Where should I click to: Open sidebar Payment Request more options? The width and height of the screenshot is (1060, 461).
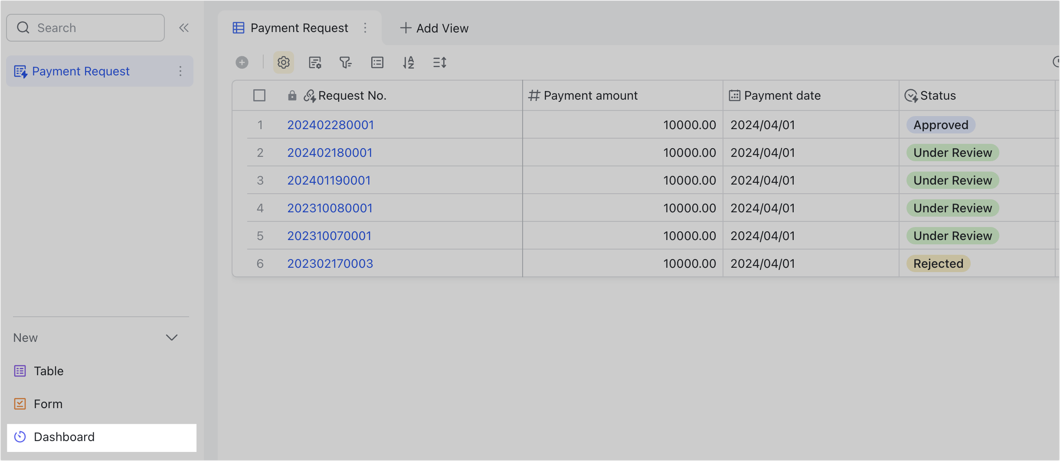[x=180, y=71]
